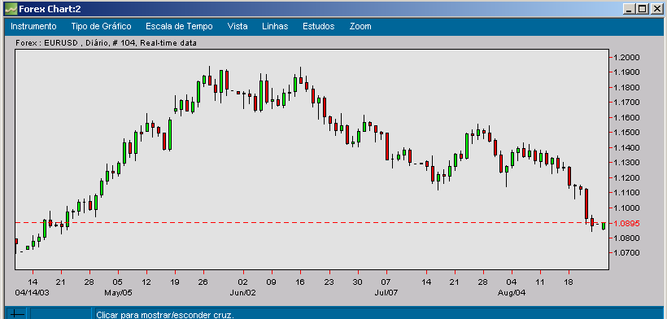The height and width of the screenshot is (319, 667).
Task: Click the 04/14/03 date label
Action: pyautogui.click(x=33, y=293)
